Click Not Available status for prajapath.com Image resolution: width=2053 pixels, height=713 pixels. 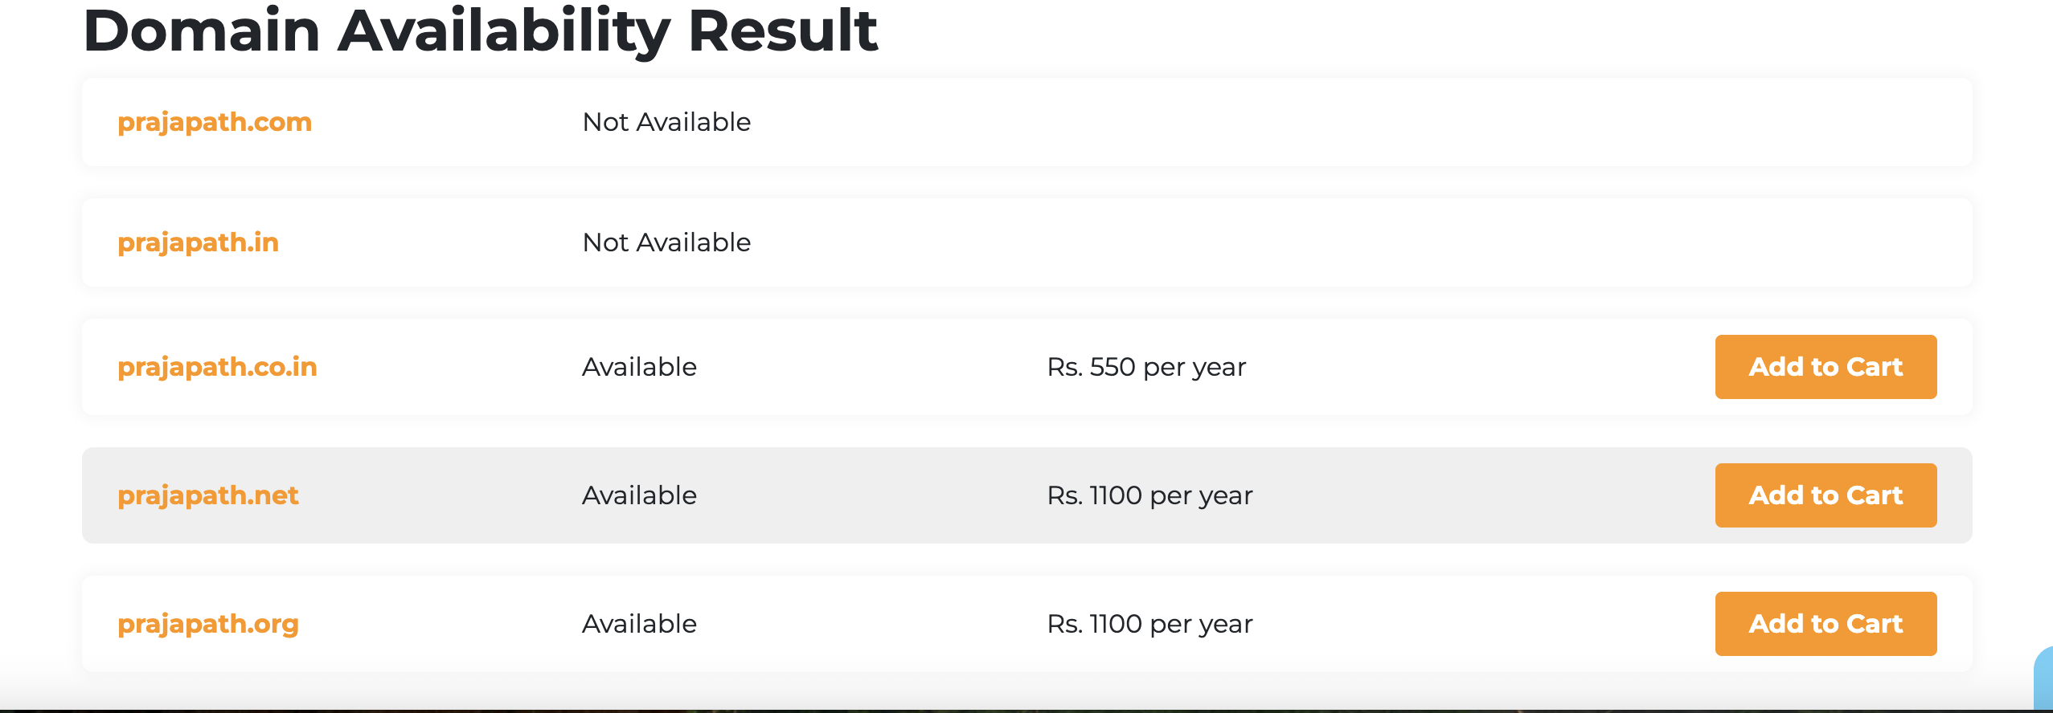click(666, 122)
